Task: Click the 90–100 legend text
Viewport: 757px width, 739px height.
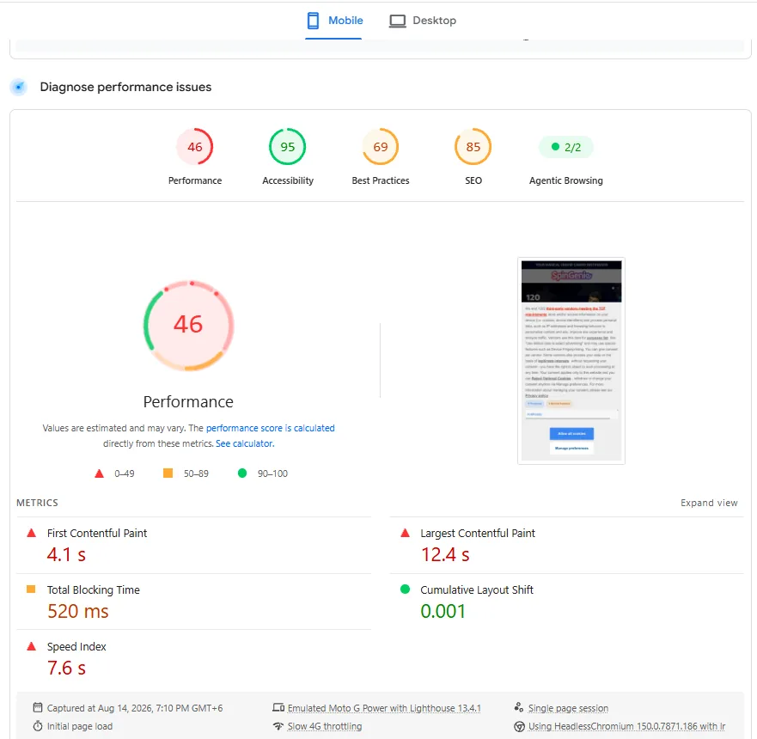Action: tap(272, 473)
